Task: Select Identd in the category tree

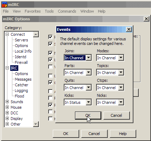Action: [x=20, y=57]
